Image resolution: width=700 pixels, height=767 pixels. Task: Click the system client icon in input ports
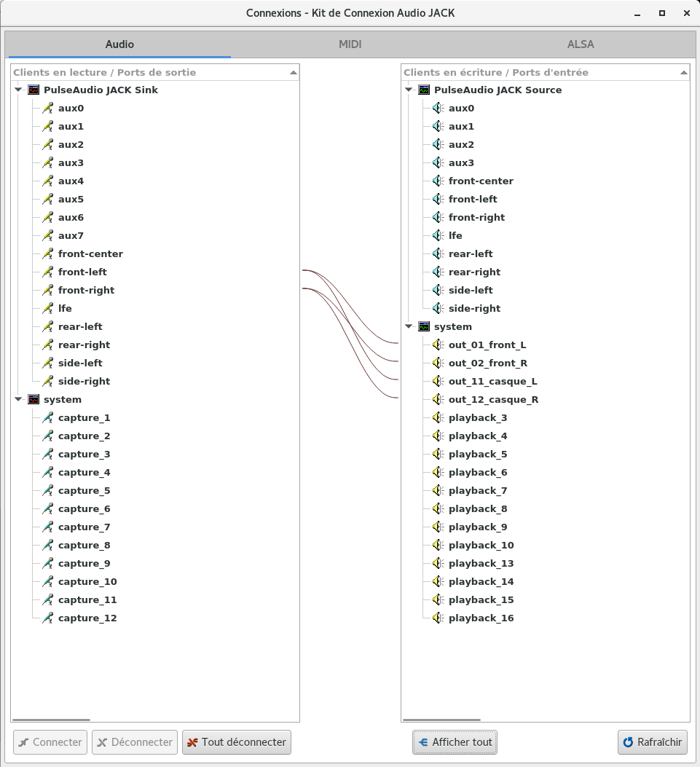(424, 327)
